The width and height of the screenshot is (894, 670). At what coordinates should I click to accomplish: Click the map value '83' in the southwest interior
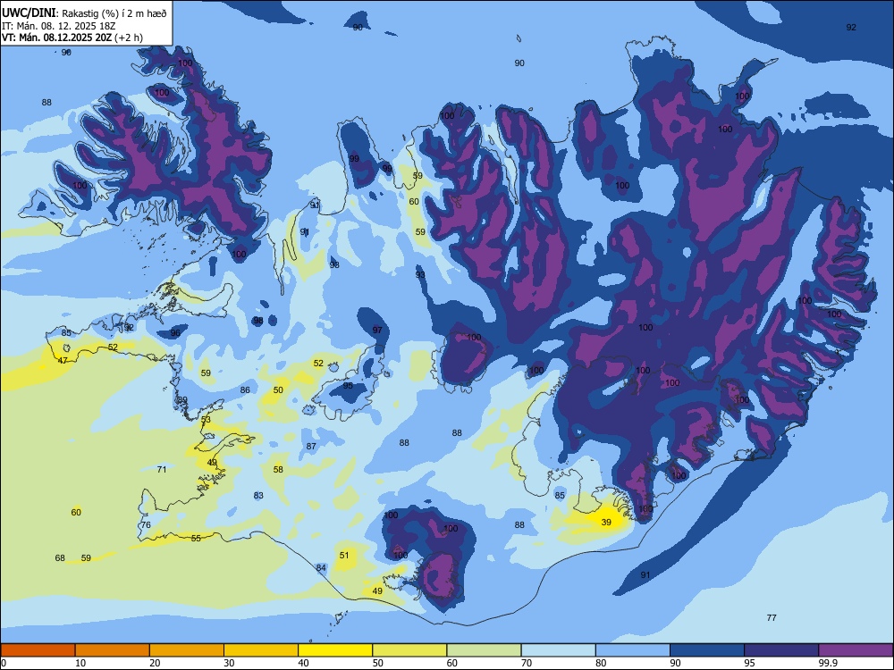(x=258, y=495)
